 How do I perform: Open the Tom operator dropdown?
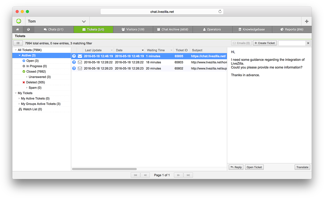coord(84,21)
